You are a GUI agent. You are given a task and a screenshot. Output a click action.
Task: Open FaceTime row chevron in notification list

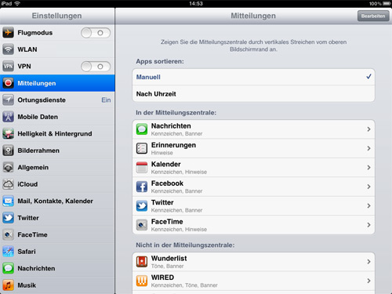click(x=368, y=225)
